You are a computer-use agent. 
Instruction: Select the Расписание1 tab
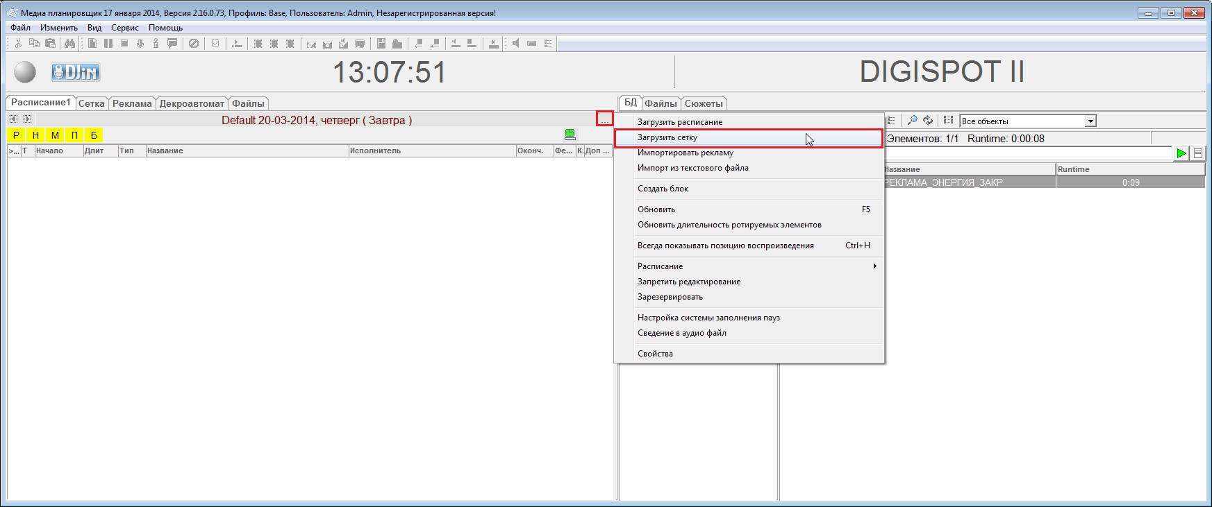[x=40, y=103]
